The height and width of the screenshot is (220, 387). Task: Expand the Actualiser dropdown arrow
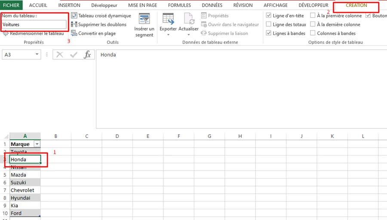188,35
